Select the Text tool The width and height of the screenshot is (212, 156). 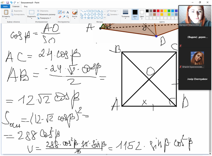pos(68,12)
